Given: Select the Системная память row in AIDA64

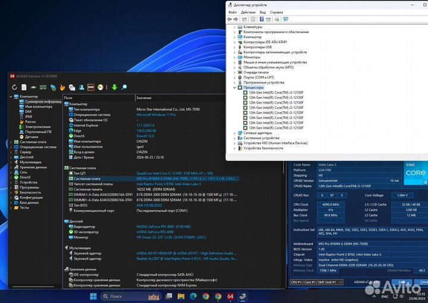Looking at the screenshot, I should point(88,189).
